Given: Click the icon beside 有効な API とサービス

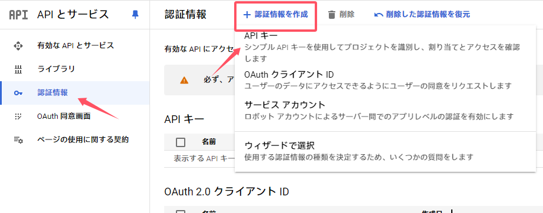Looking at the screenshot, I should (x=18, y=46).
